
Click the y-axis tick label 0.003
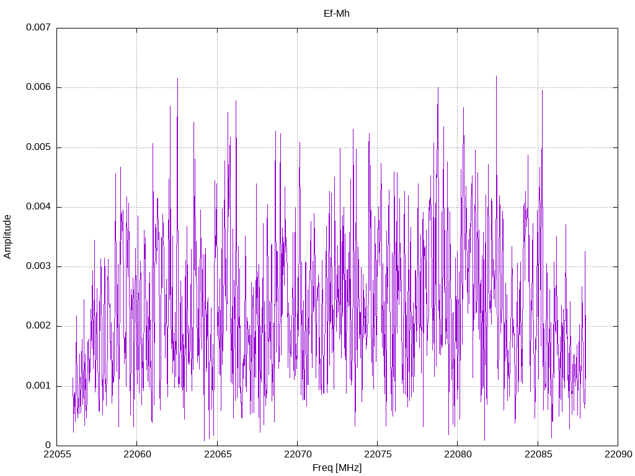pos(38,266)
